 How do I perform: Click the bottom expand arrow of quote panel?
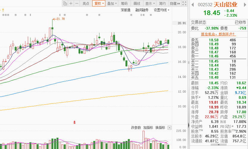click(219, 145)
